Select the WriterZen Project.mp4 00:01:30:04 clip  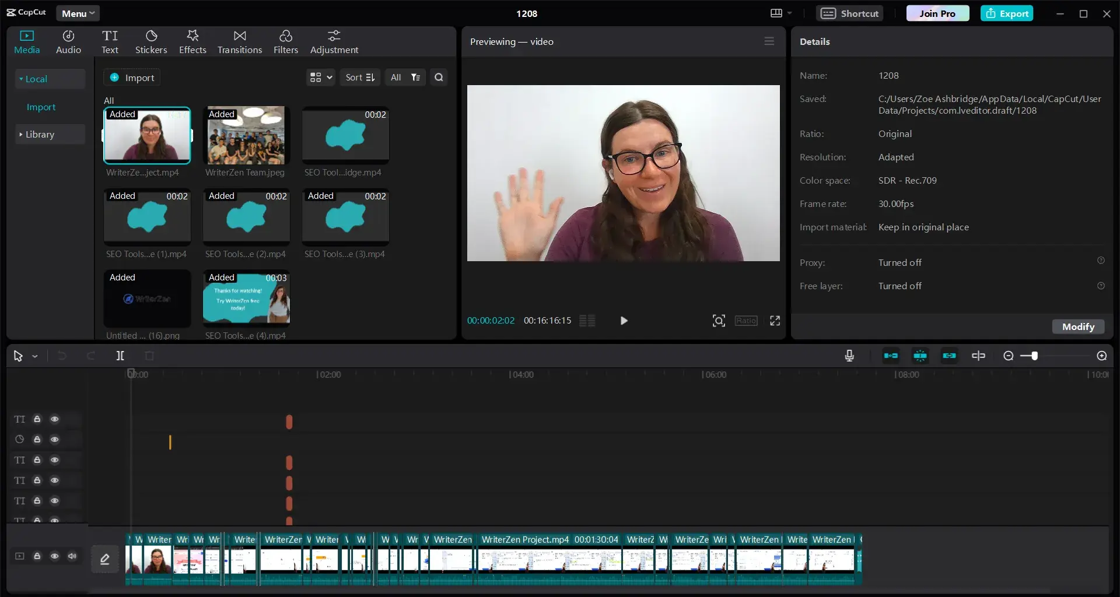(x=549, y=559)
